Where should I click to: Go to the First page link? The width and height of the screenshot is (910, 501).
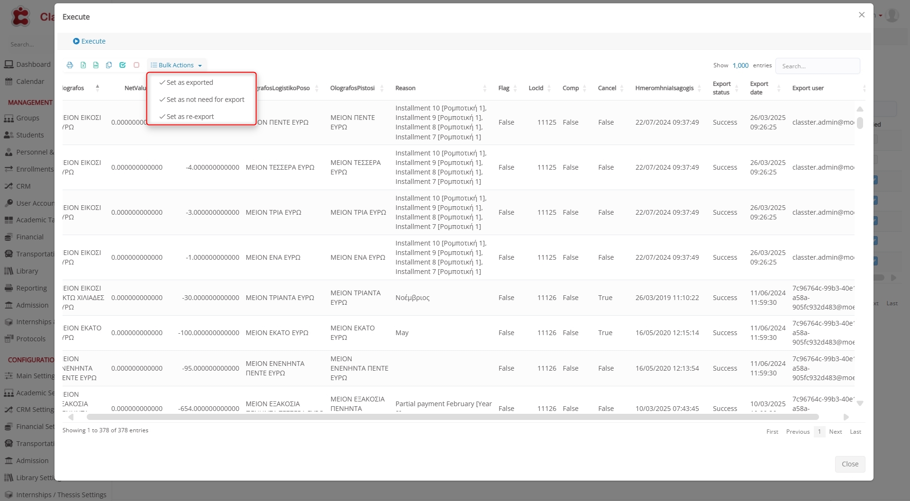tap(772, 432)
